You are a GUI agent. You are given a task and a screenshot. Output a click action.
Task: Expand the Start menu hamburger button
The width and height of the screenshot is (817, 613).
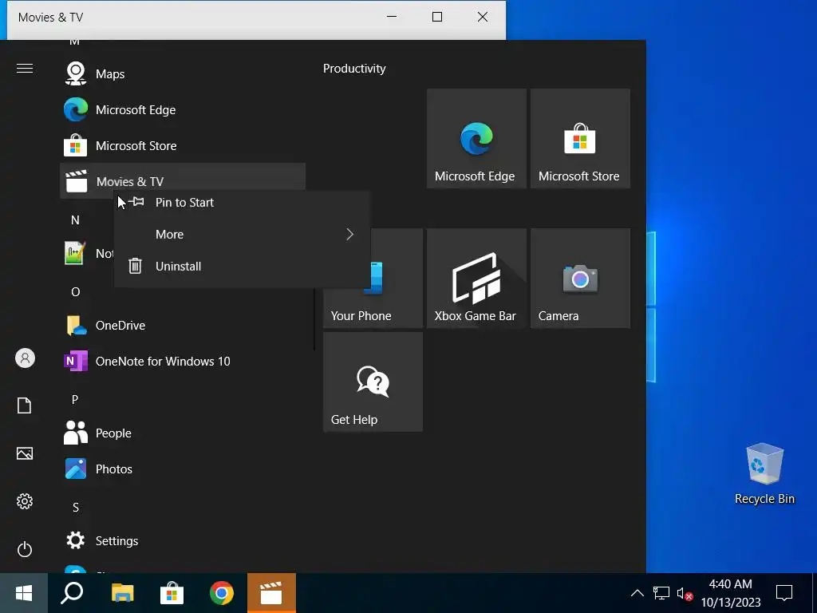click(x=25, y=69)
